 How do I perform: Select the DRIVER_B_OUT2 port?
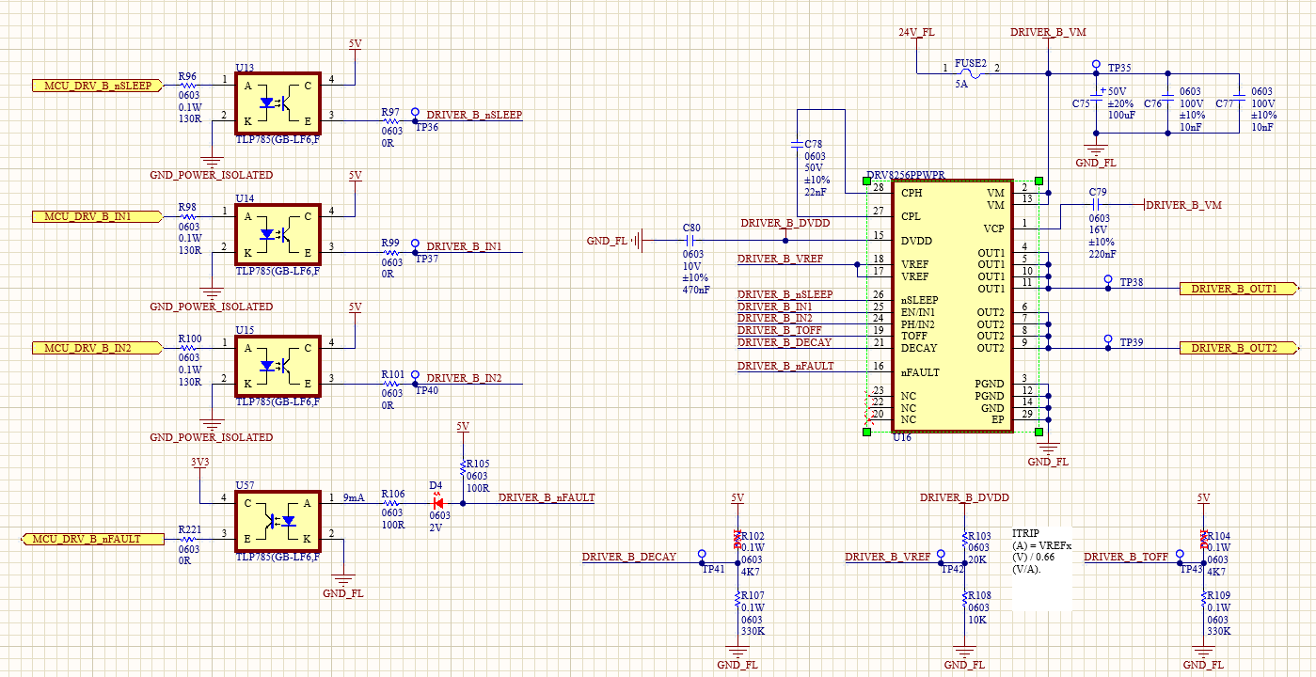coord(1240,348)
